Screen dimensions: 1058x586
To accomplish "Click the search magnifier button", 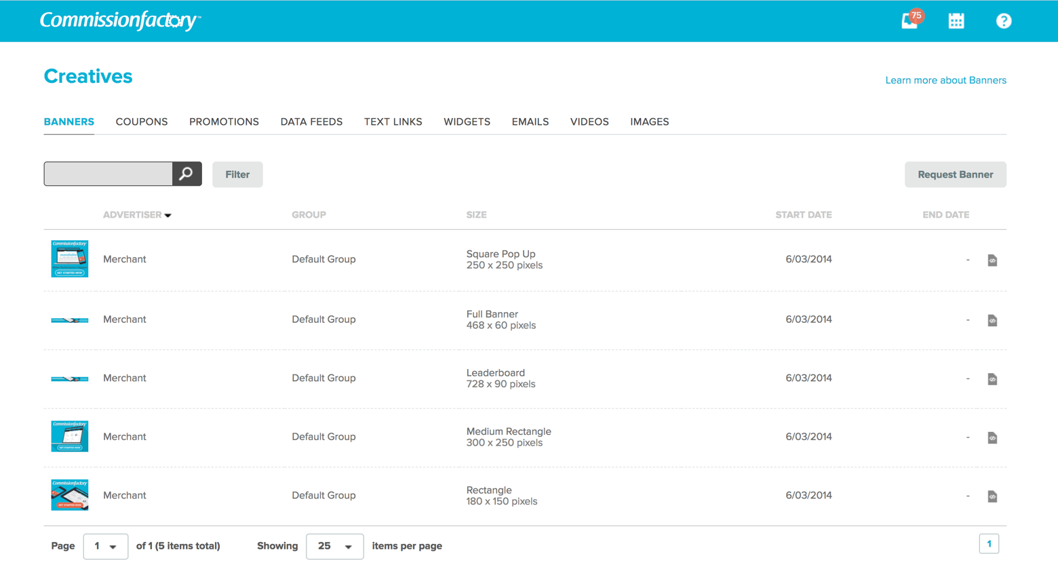I will click(187, 174).
